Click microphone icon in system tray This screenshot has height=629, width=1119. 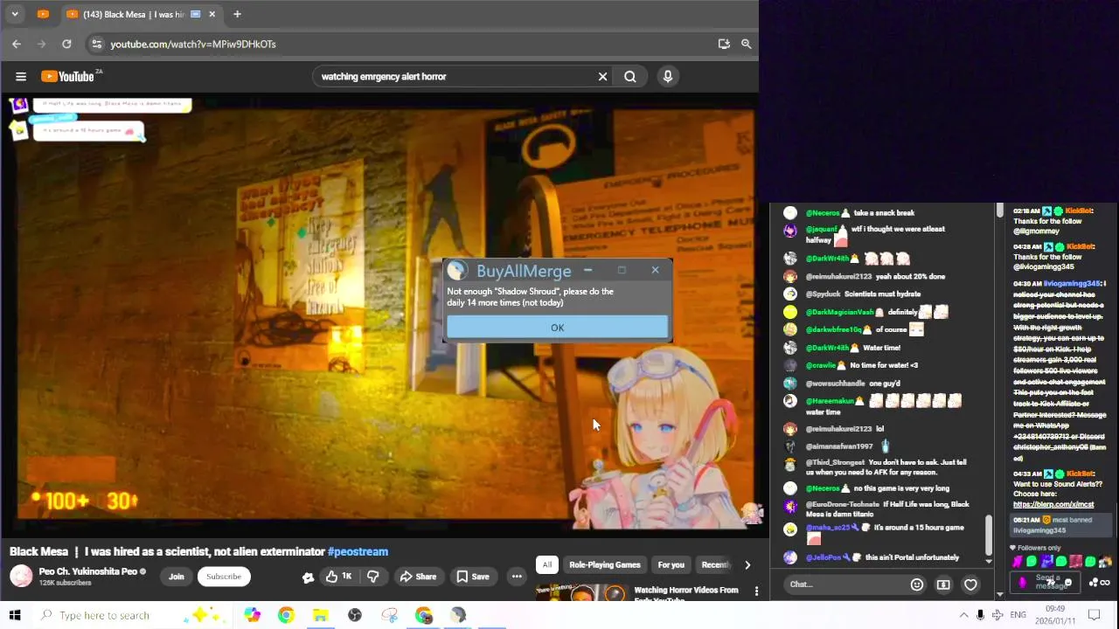pos(980,615)
